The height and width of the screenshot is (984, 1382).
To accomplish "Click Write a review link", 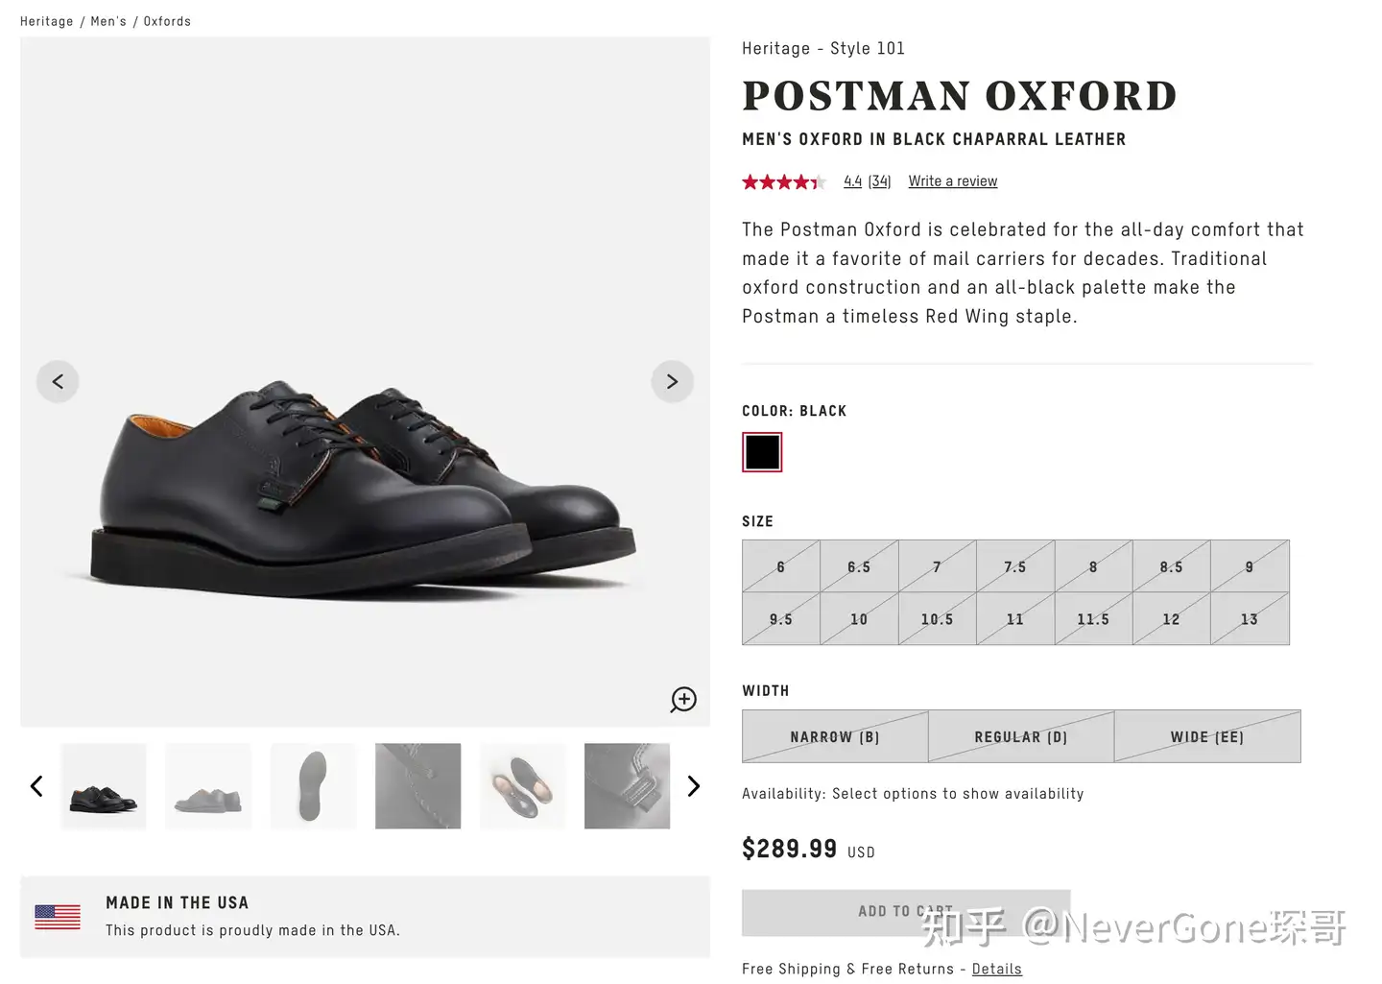I will click(952, 181).
